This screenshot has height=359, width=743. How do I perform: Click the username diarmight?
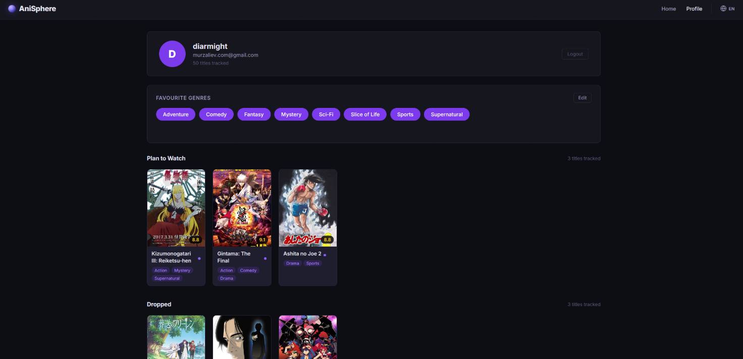coord(210,46)
